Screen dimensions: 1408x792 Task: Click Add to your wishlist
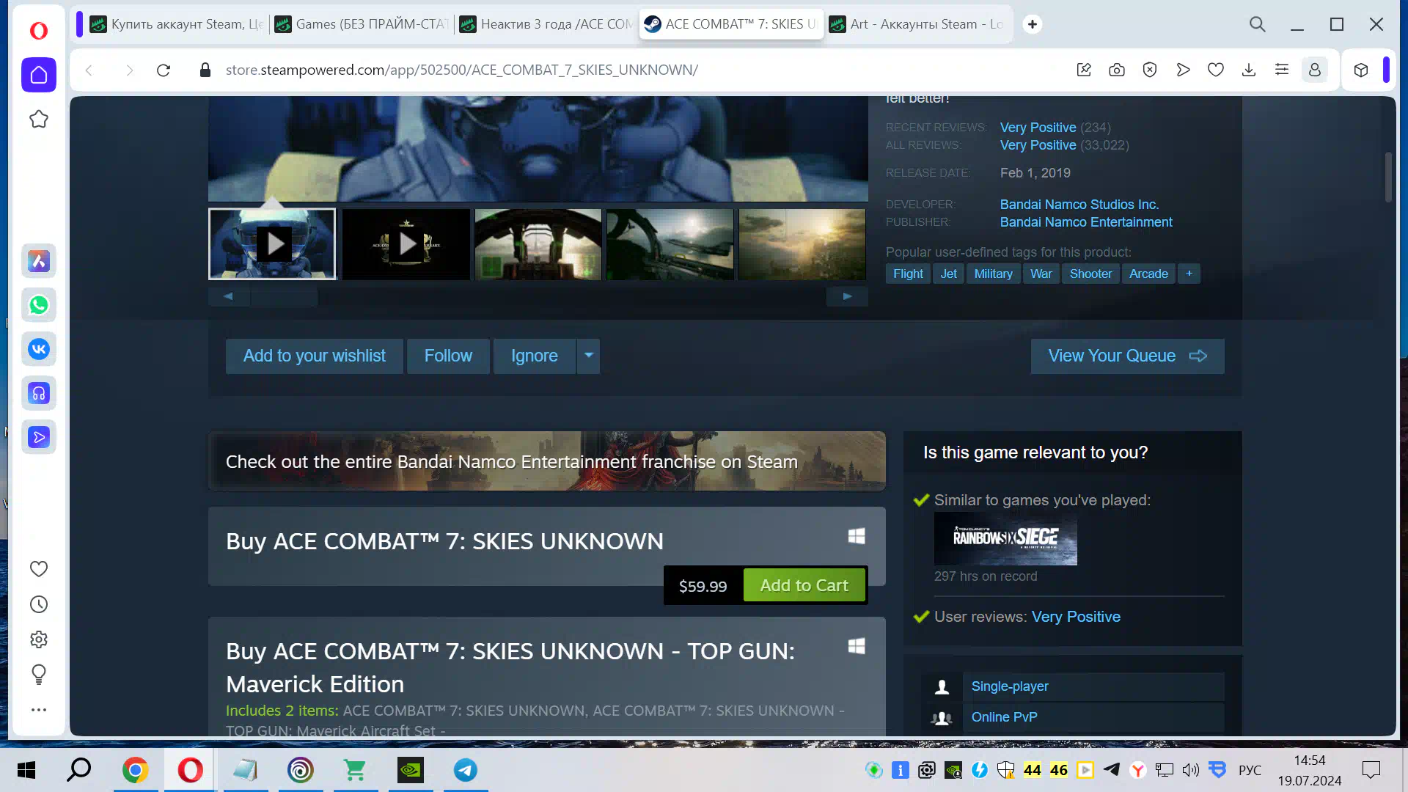[314, 356]
